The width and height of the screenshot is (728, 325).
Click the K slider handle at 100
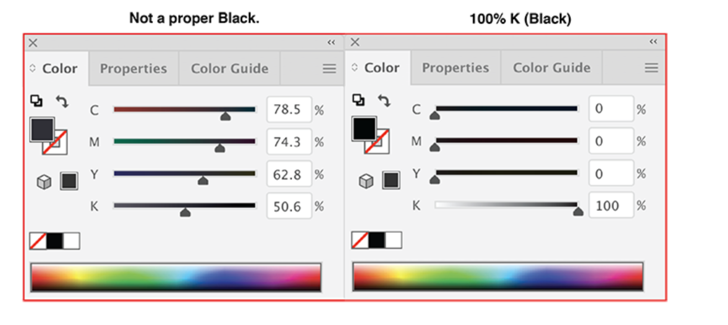pyautogui.click(x=578, y=211)
